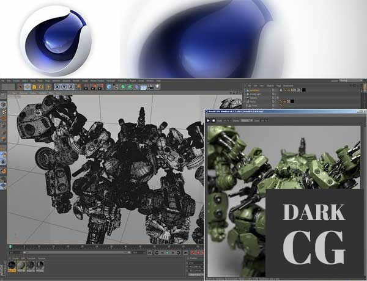367x281 pixels.
Task: Click the green array modeling icon
Action: (x=130, y=87)
